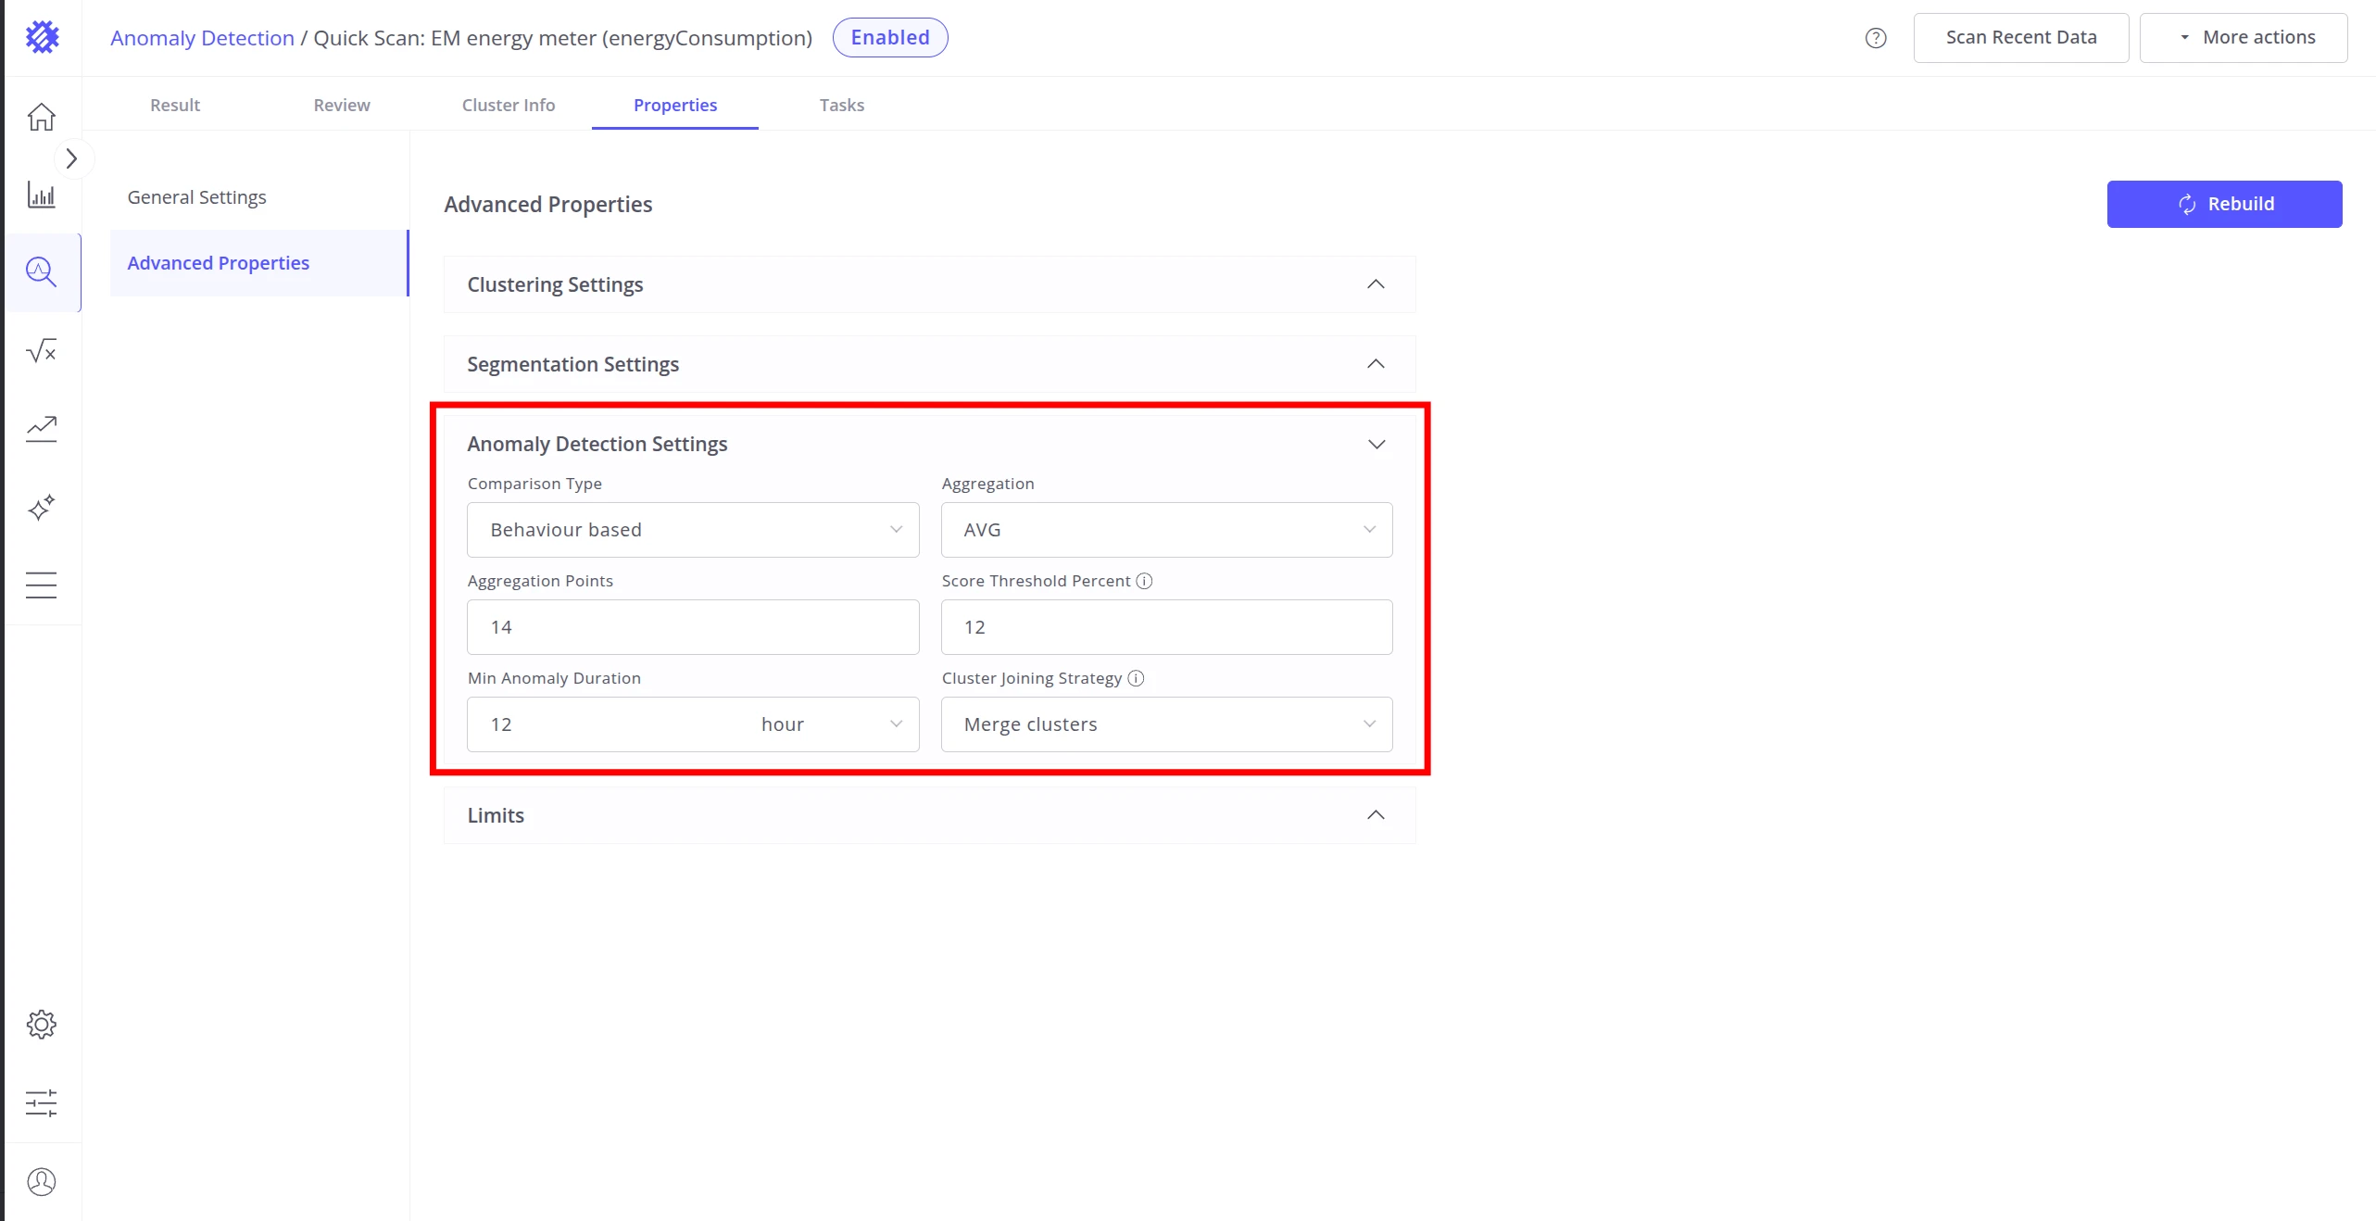Focus the Score Threshold Percent input
This screenshot has width=2376, height=1221.
[1166, 627]
